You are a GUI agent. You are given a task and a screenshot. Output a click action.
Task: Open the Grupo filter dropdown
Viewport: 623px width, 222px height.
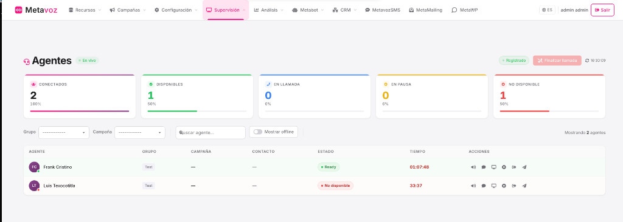click(63, 132)
